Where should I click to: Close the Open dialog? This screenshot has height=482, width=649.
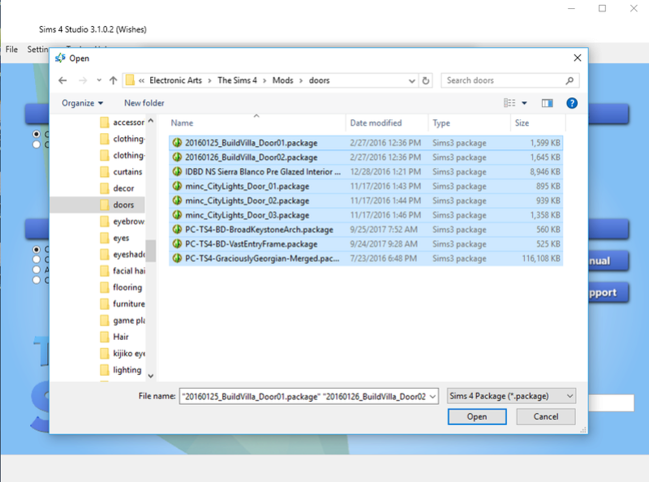[x=578, y=58]
